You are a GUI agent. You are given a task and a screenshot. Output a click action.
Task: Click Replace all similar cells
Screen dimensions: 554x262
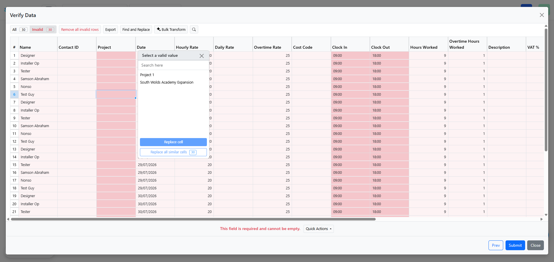(x=173, y=152)
